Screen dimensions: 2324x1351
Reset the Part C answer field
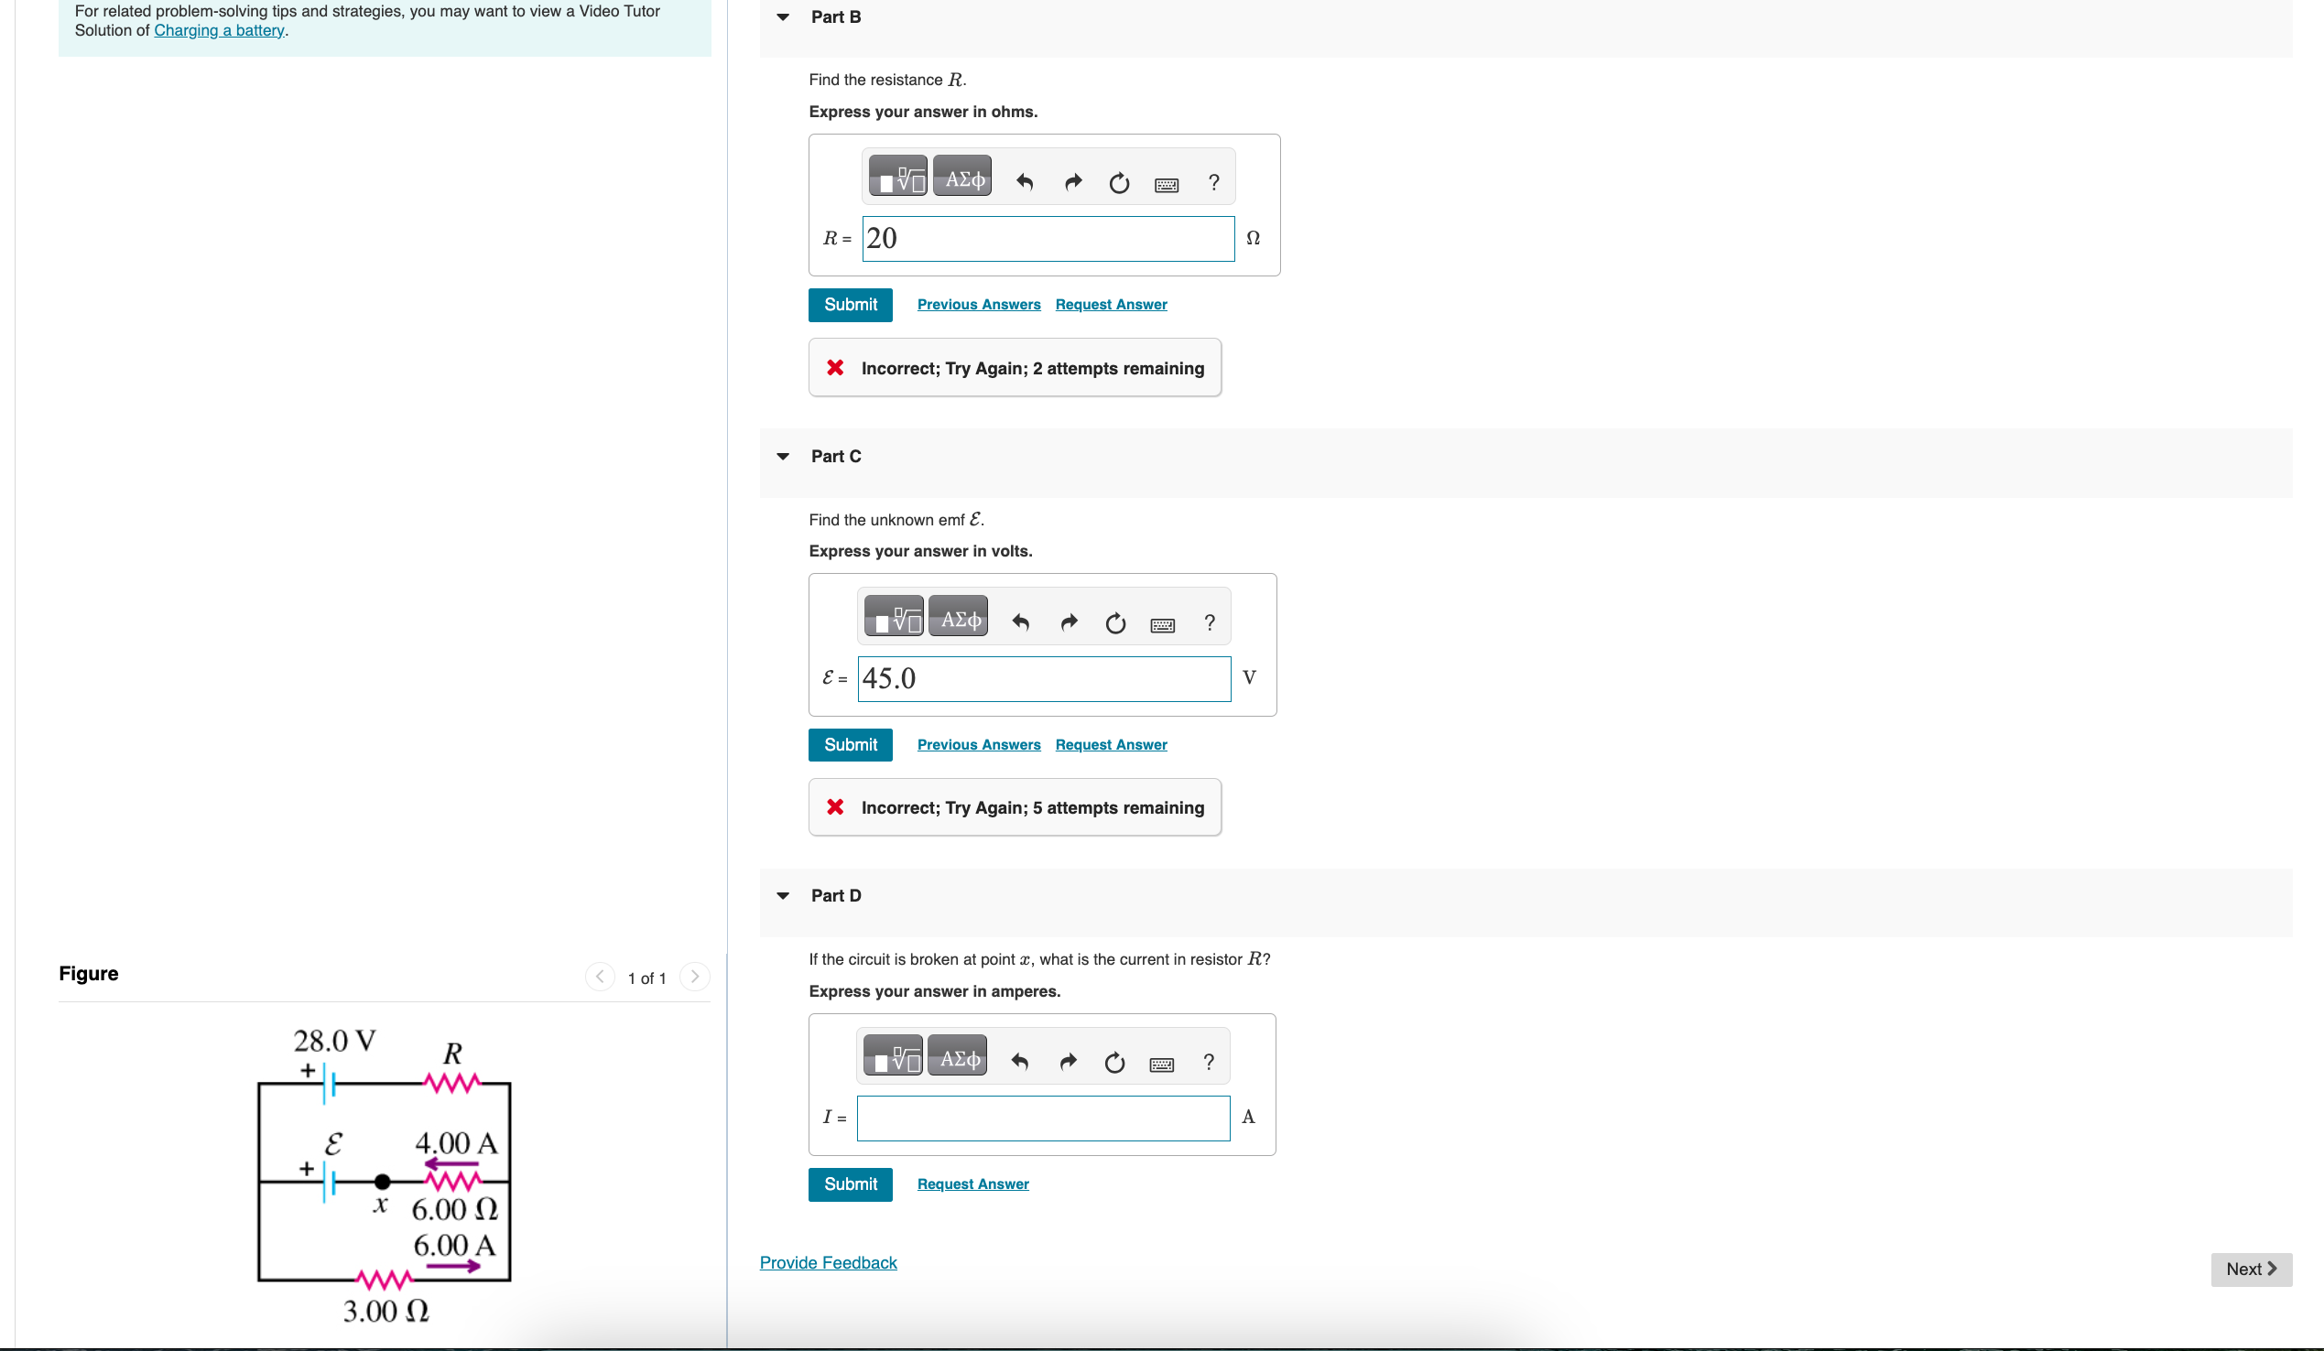(1115, 623)
